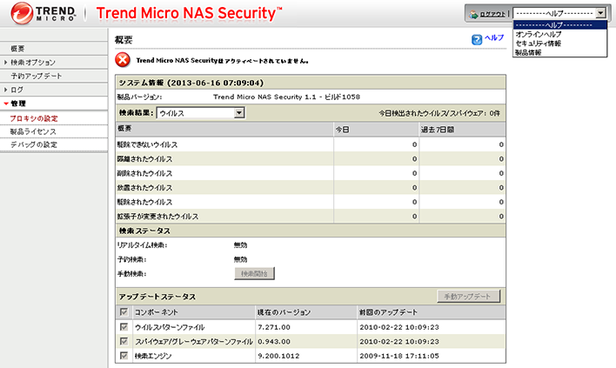This screenshot has height=368, width=616.
Task: Click version value 9.200.1012
Action: 278,356
